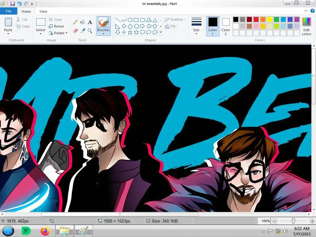Pick the green palette swatch
The width and height of the screenshot is (316, 237).
pyautogui.click(x=276, y=19)
